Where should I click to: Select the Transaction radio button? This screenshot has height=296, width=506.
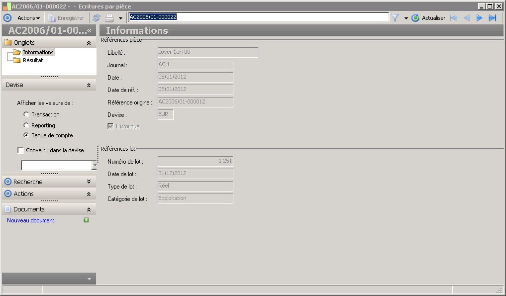pyautogui.click(x=26, y=114)
